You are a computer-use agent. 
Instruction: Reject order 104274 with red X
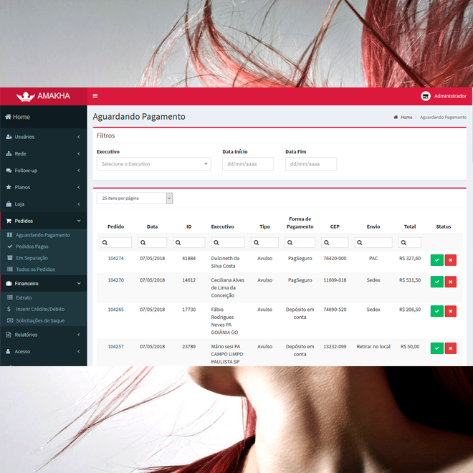(450, 260)
